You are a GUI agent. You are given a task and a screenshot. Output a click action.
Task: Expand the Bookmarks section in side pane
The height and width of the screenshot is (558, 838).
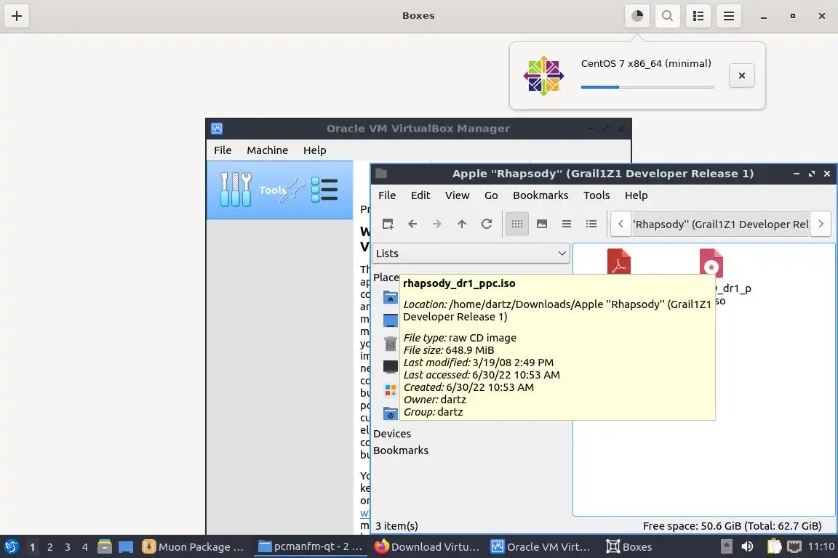[x=401, y=450]
